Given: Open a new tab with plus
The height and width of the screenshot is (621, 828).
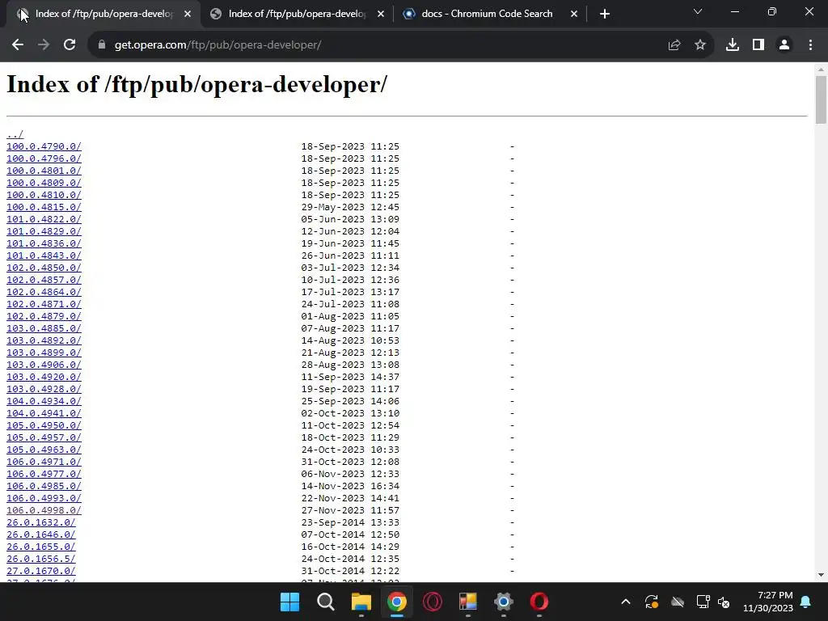Looking at the screenshot, I should (x=605, y=14).
